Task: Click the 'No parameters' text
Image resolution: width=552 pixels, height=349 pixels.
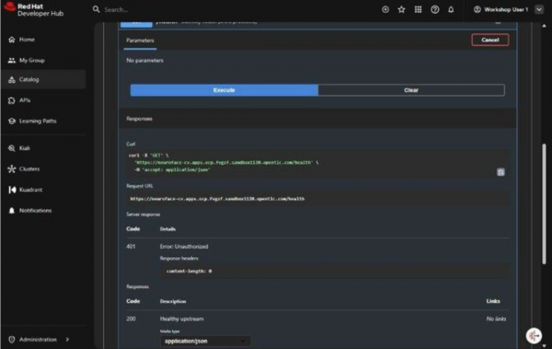Action: click(x=144, y=60)
